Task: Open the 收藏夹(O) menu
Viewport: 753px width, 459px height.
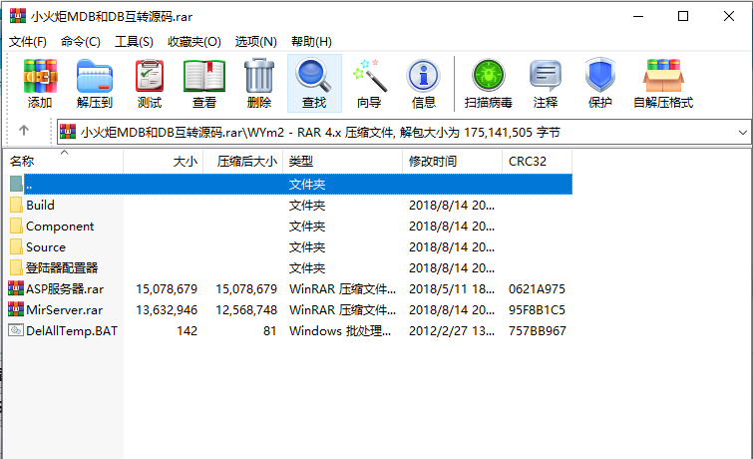Action: tap(194, 42)
